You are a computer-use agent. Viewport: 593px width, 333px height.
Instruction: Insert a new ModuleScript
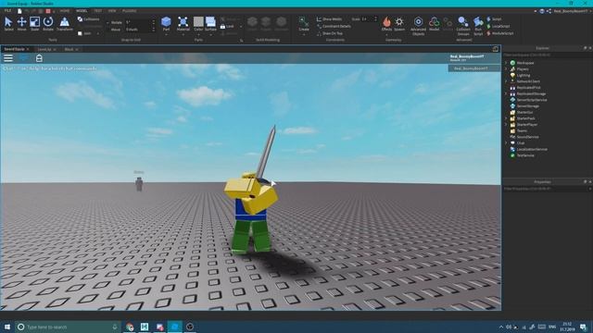tap(500, 33)
